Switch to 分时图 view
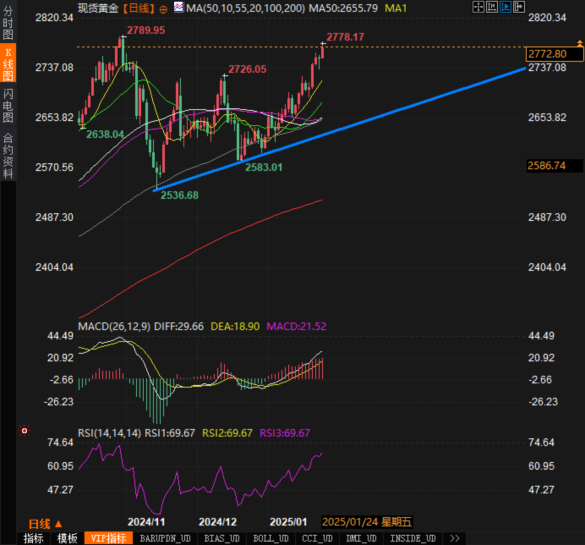Viewport: 585px width, 545px height. (x=8, y=23)
